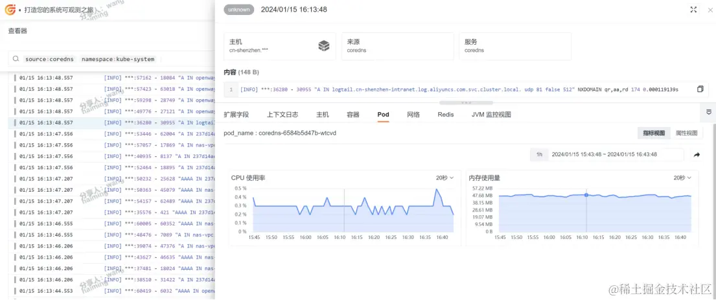Image resolution: width=716 pixels, height=300 pixels.
Task: Open the 网络 tab
Action: coord(413,115)
